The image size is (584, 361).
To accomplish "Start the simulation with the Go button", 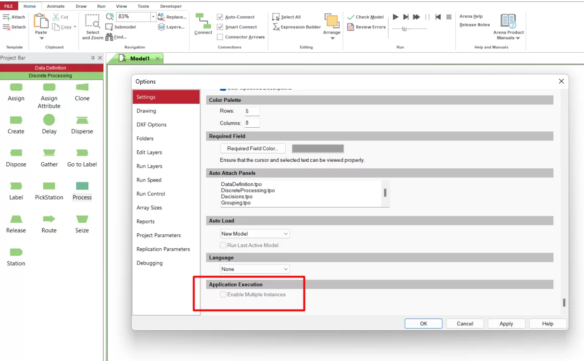I will 396,17.
